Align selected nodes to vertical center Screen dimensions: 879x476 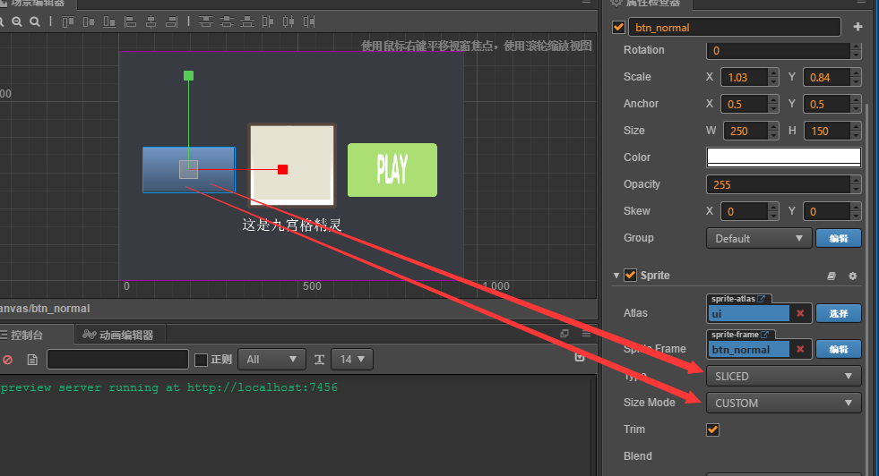click(x=89, y=21)
